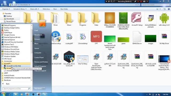Open the python-2.7.2.amd64 installer

tap(110, 59)
